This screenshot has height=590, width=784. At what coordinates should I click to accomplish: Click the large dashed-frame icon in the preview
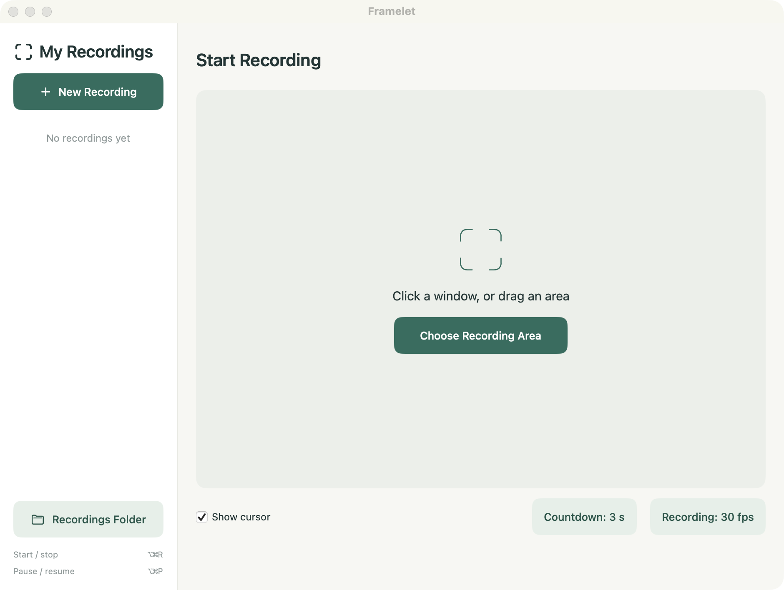point(480,250)
